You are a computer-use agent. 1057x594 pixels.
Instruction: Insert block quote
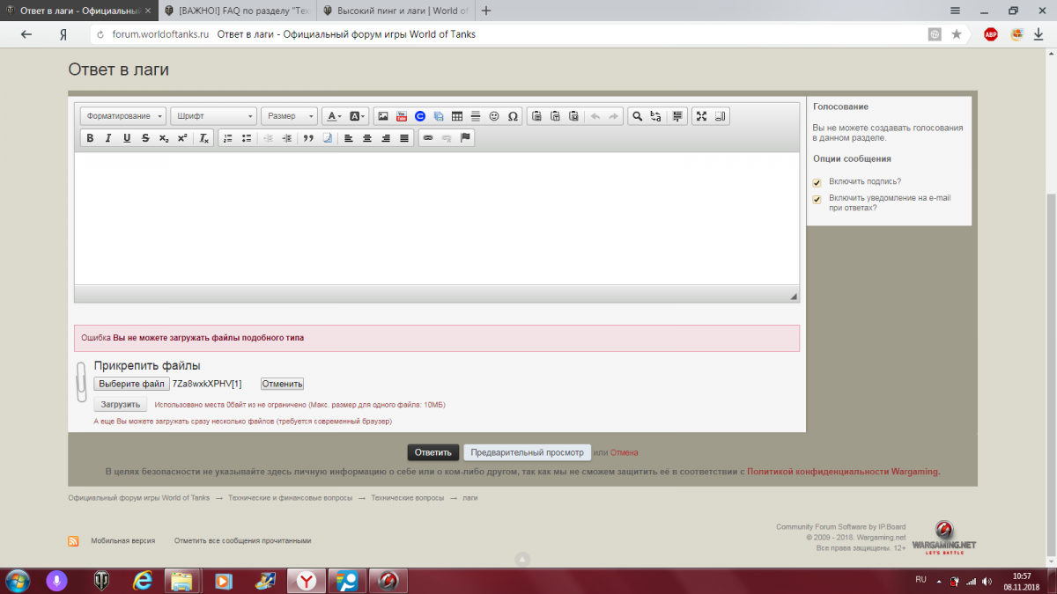(x=308, y=138)
